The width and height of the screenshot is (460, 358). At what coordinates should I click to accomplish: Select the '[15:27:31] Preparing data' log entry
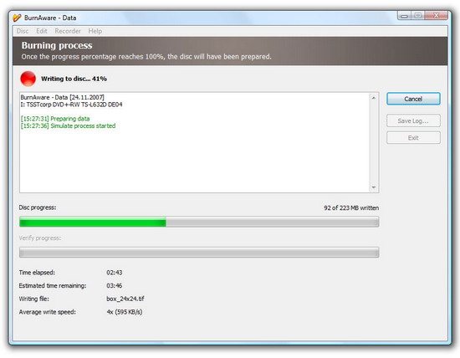[x=55, y=119]
